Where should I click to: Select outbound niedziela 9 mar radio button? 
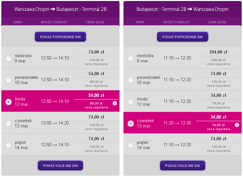pyautogui.click(x=9, y=58)
